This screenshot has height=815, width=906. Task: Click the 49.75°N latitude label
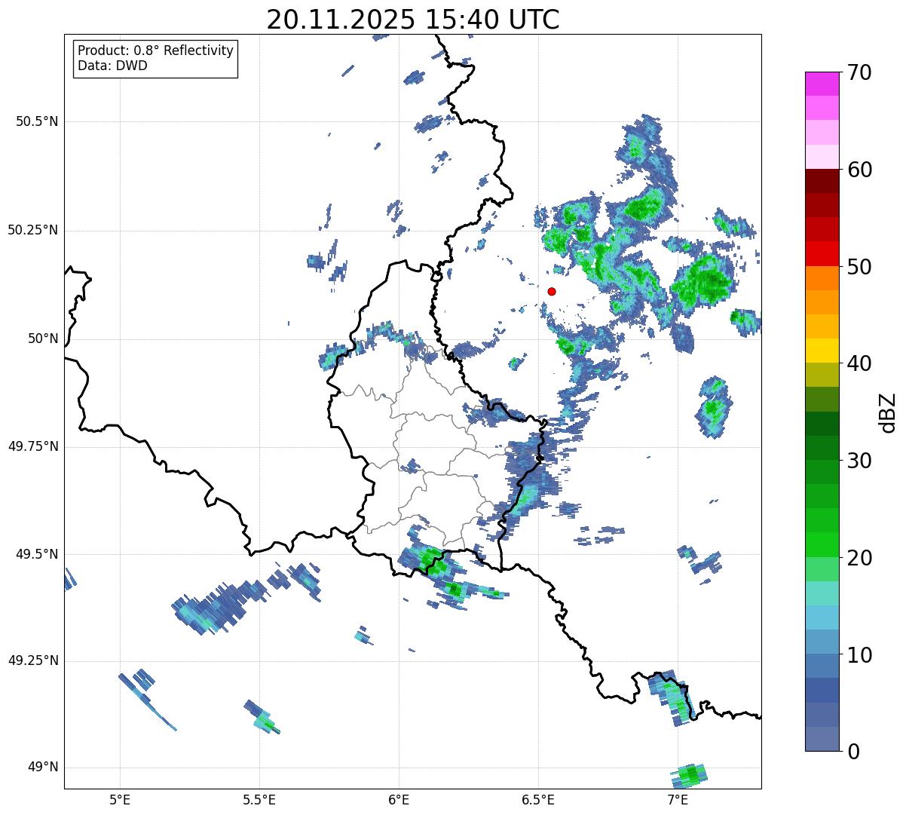33,446
